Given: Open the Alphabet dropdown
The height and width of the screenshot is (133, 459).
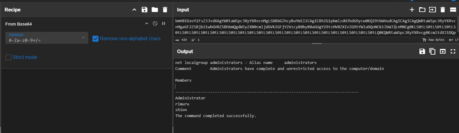Looking at the screenshot, I should 83,38.
